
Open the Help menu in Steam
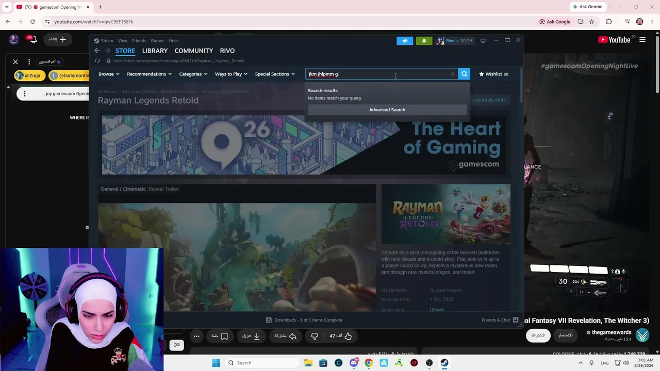[173, 41]
